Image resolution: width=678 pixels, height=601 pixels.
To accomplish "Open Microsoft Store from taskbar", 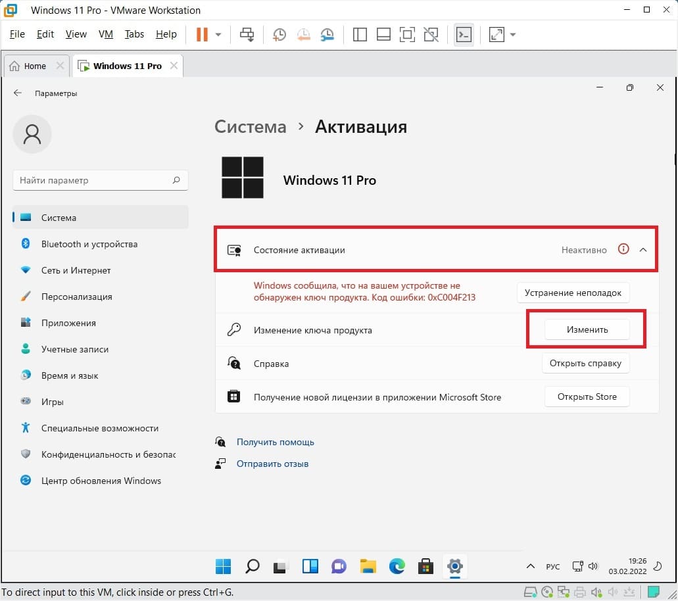I will (426, 566).
